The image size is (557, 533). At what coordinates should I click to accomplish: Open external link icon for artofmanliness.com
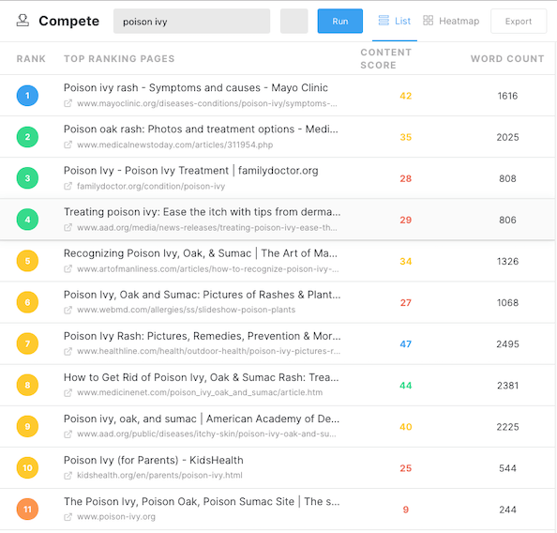68,269
